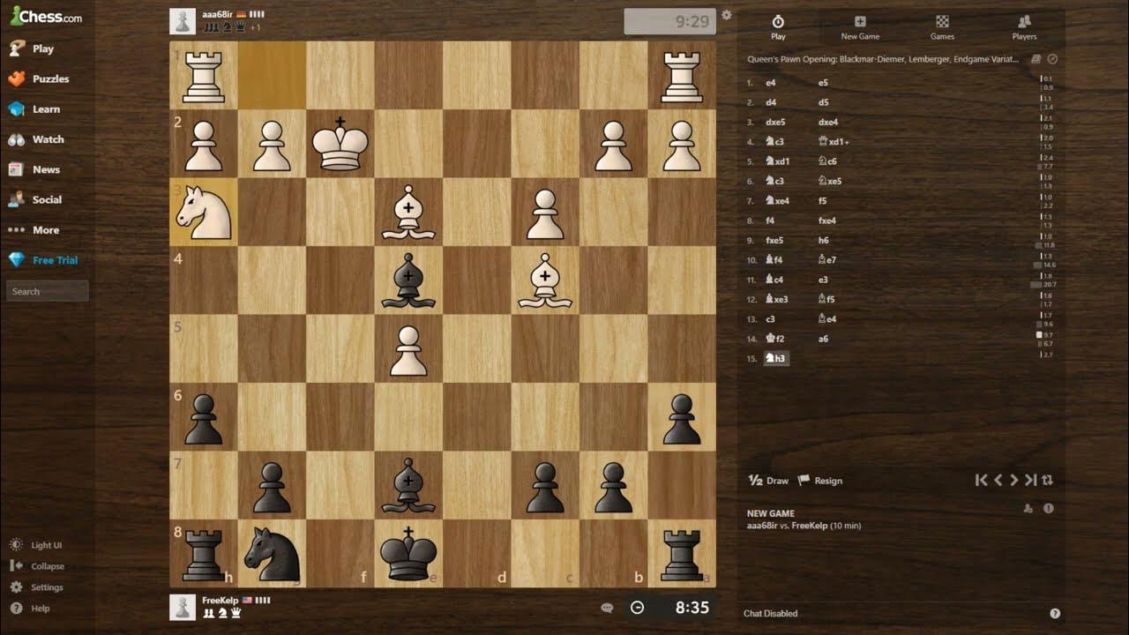The image size is (1129, 635).
Task: Click aaa68ir's avatar at top
Action: 183,21
